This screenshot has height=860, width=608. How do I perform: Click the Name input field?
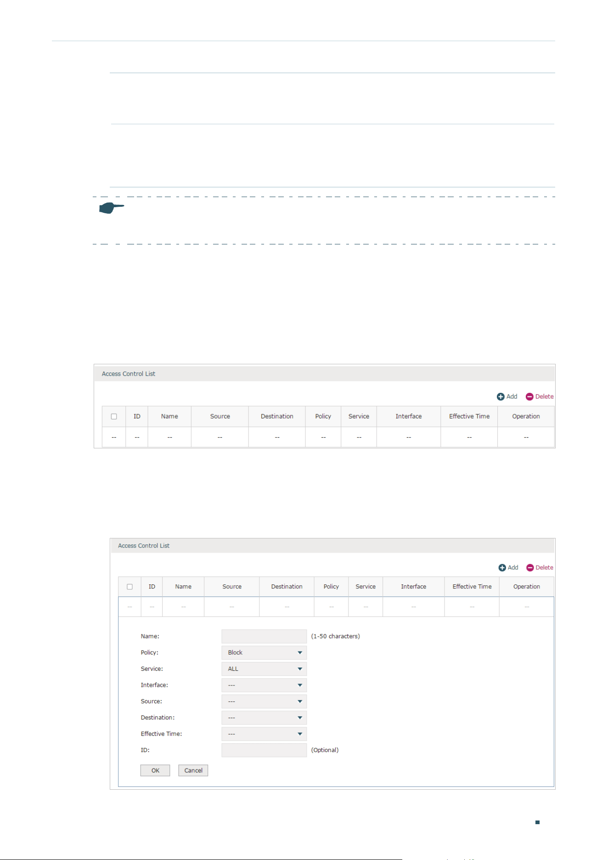click(x=264, y=636)
